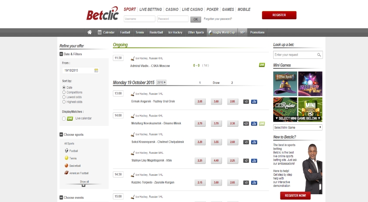Expand the Show all sports arrow
This screenshot has width=368, height=202.
(x=83, y=185)
